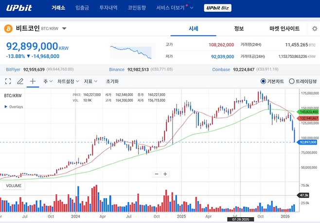Screen dimensions: 320x223
Task: Click the high price 108,262,000
Action: [221, 45]
